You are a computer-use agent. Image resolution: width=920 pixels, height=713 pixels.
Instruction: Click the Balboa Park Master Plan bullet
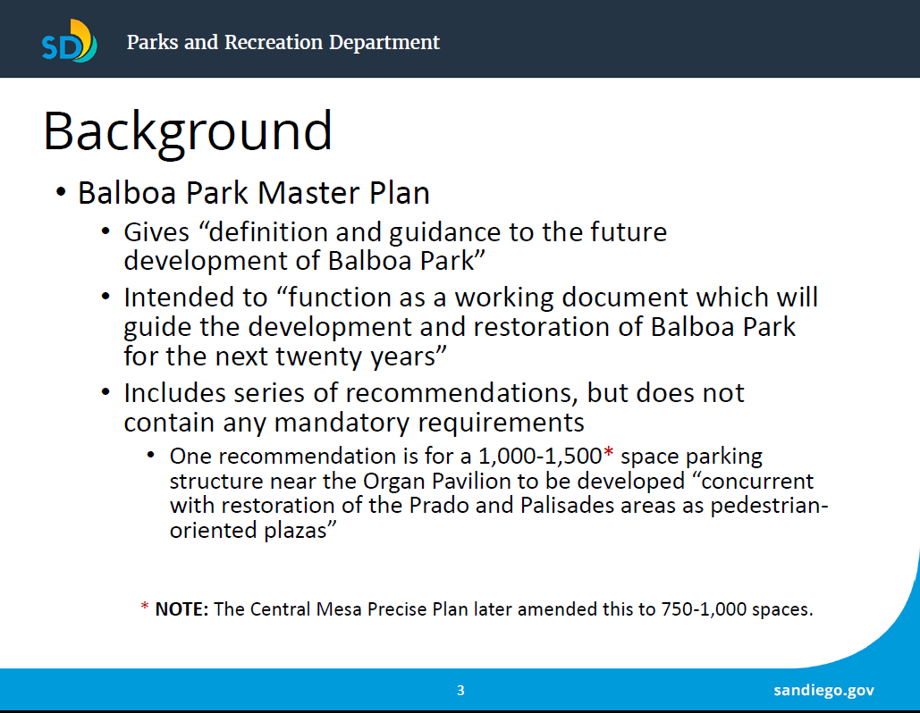(x=254, y=193)
